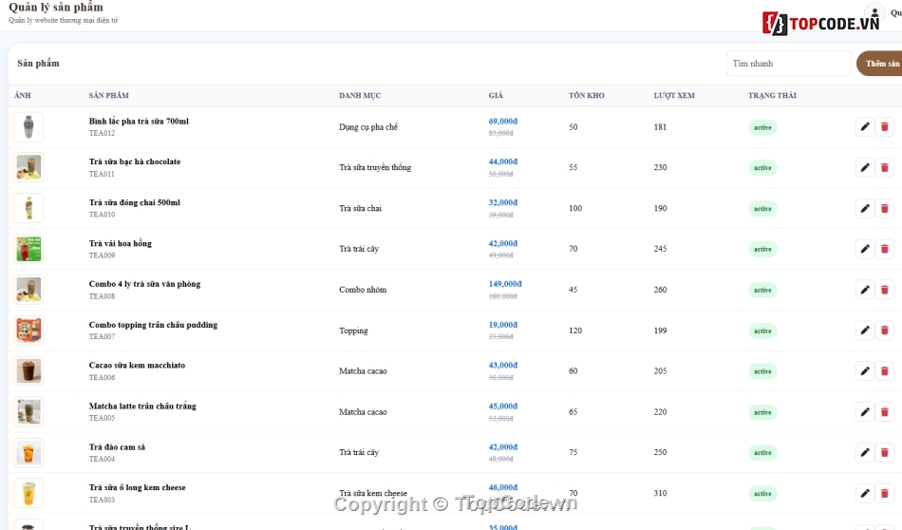Edit Trà sữa đóng chai 500ml
The image size is (902, 530).
[x=865, y=208]
